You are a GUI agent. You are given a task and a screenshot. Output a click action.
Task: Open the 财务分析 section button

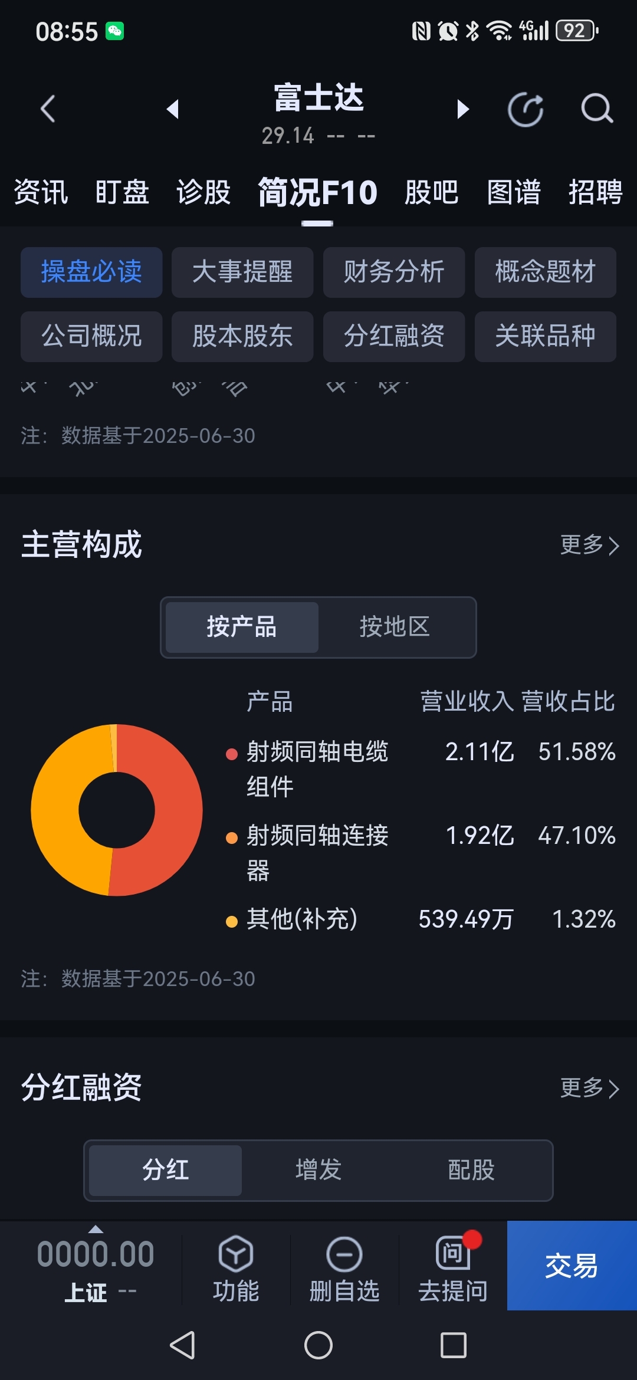point(394,272)
